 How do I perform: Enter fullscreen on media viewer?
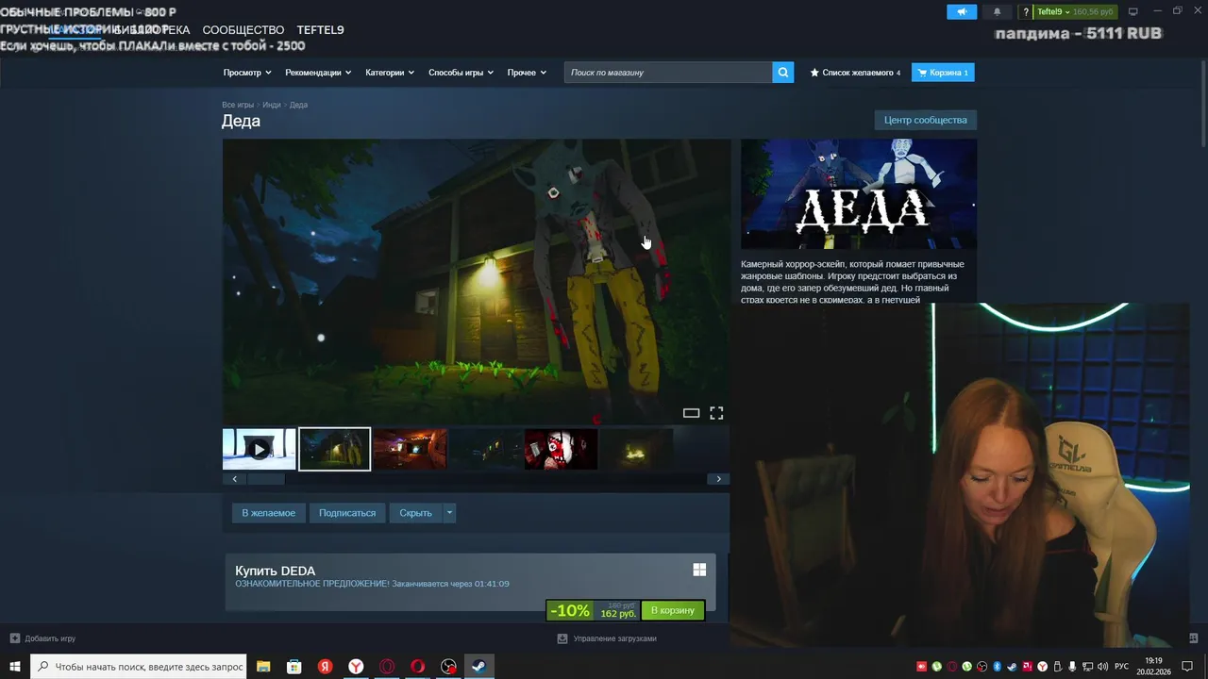(716, 413)
